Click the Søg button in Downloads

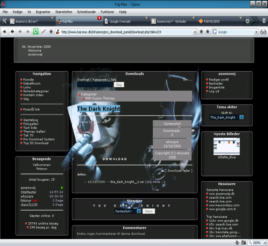(x=119, y=85)
